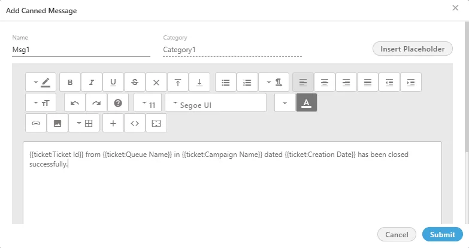
Task: Switch to HTML code view
Action: pyautogui.click(x=135, y=123)
